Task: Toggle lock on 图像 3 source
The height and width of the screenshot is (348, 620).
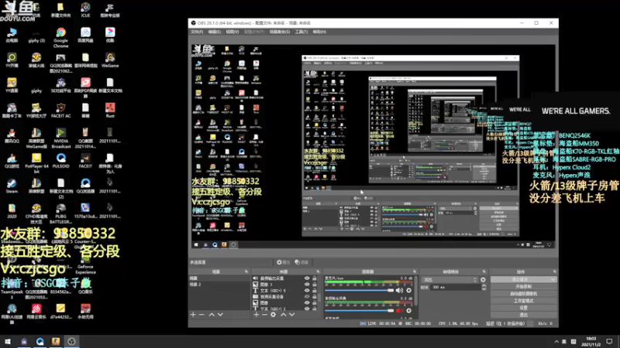Action: click(315, 284)
